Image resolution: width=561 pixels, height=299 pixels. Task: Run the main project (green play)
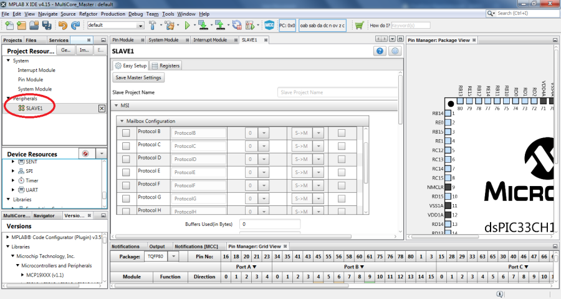[x=187, y=26]
